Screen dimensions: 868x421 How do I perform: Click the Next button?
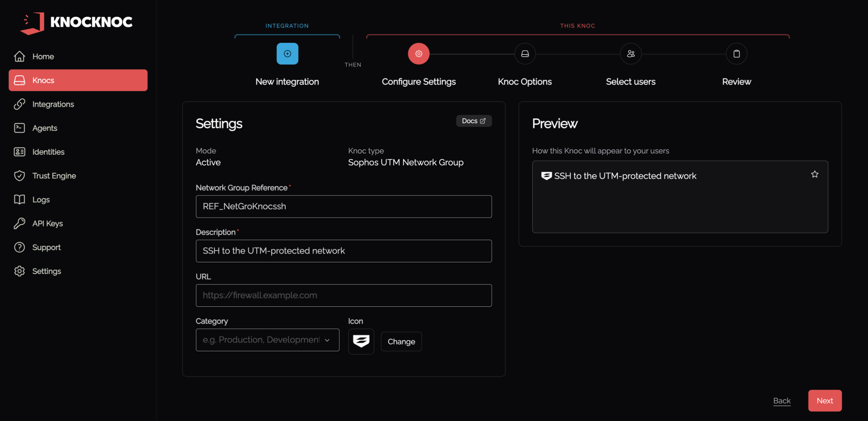825,401
